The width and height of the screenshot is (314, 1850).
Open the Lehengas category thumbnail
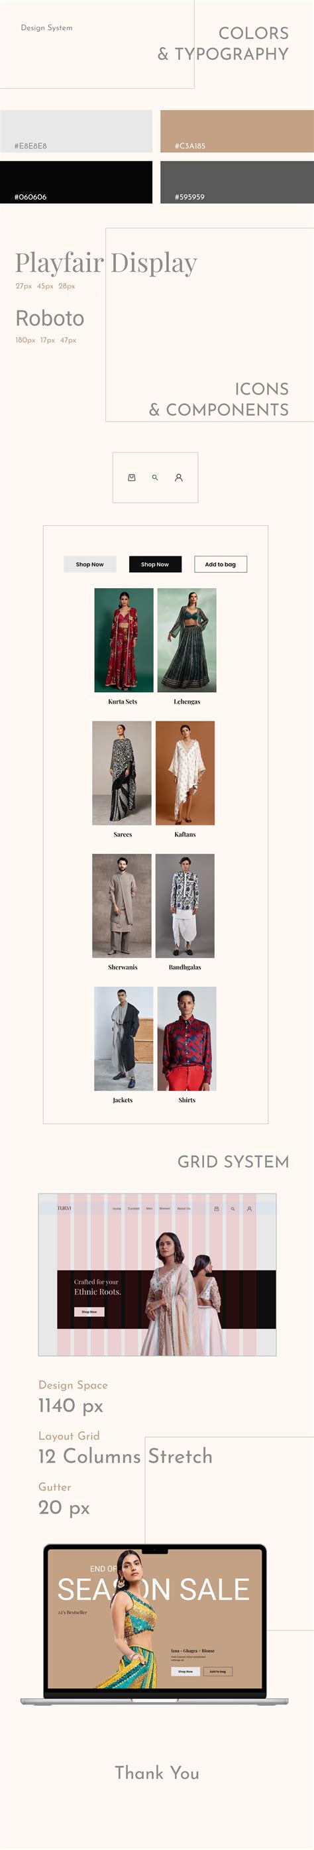(187, 640)
